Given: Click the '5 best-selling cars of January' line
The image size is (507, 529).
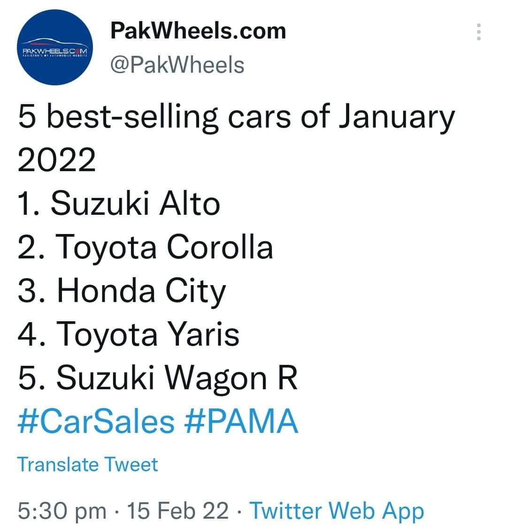Looking at the screenshot, I should tap(237, 118).
